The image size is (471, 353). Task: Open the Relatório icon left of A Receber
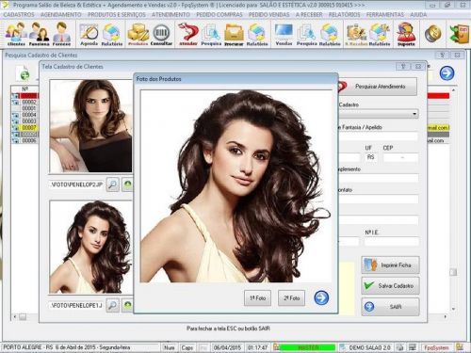pos(330,34)
